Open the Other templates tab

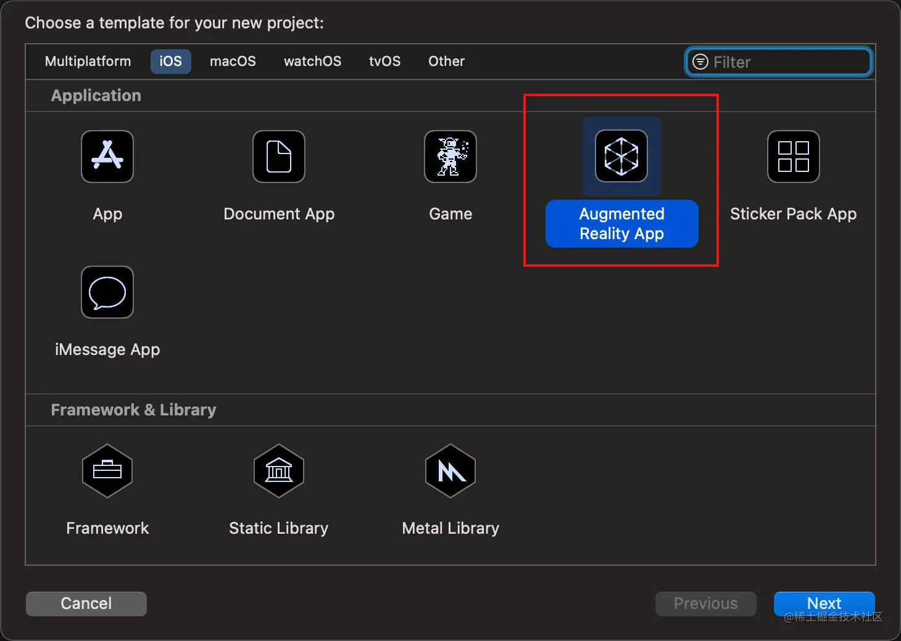(446, 62)
